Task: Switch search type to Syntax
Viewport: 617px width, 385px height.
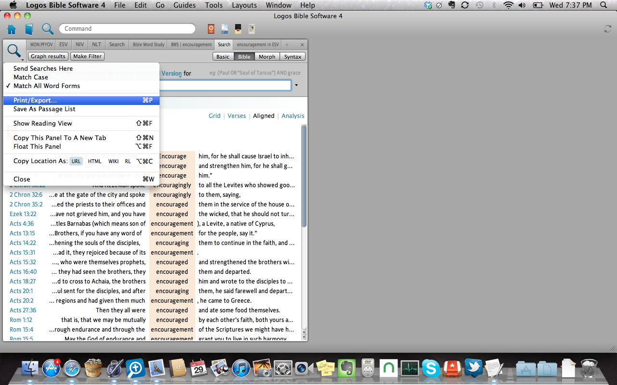Action: click(x=293, y=56)
